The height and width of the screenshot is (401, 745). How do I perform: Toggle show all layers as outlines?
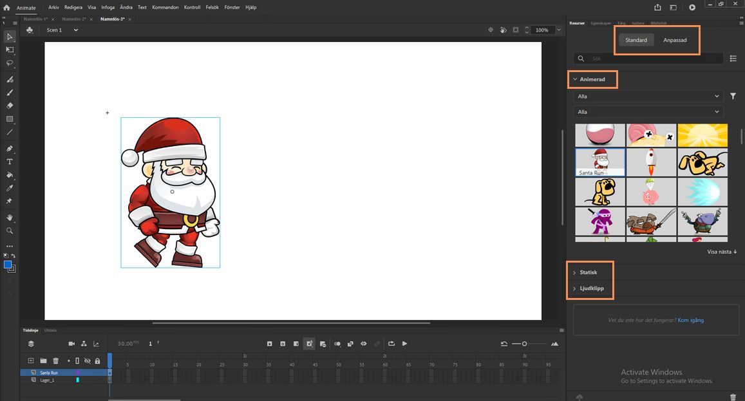77,361
